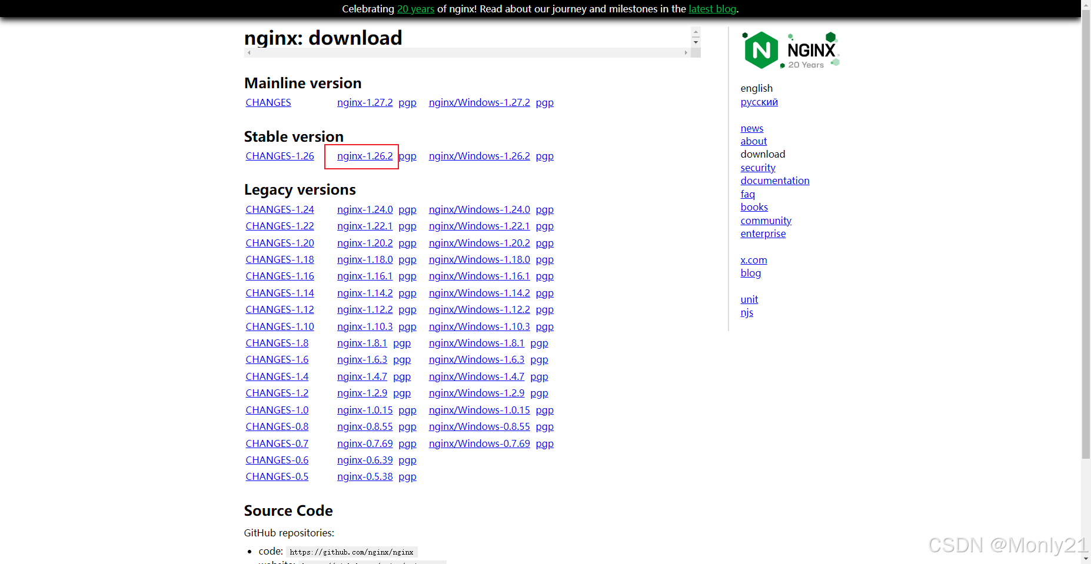Download nginx/Windows-1.27.2 build
1091x564 pixels.
[479, 102]
